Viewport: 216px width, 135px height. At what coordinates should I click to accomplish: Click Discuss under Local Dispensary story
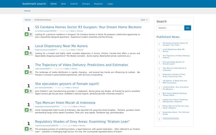80,50
